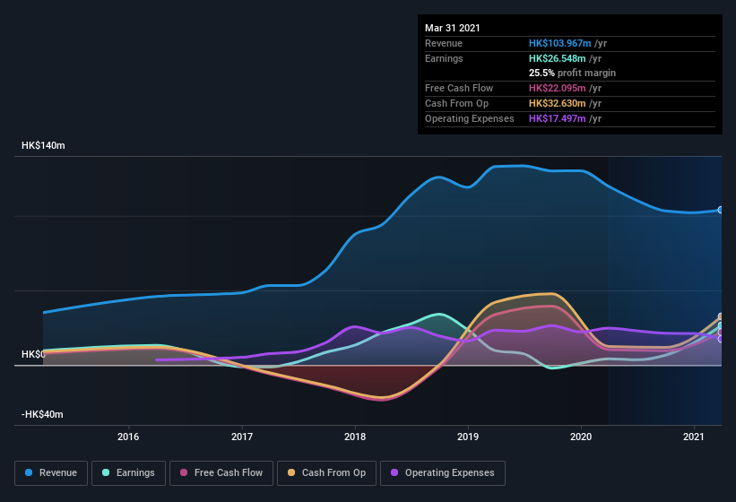Select the 2018 x-axis label
The image size is (736, 502).
coord(355,437)
